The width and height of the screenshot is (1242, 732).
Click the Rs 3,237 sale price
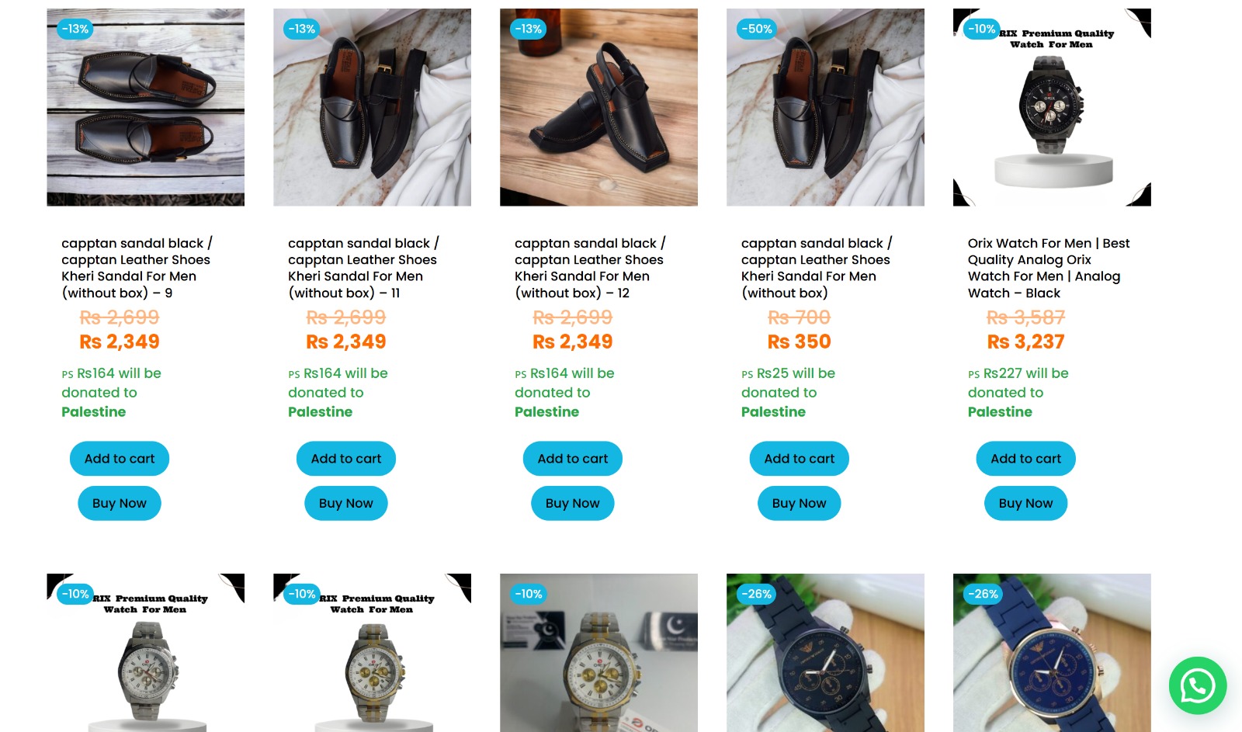[x=1025, y=342]
